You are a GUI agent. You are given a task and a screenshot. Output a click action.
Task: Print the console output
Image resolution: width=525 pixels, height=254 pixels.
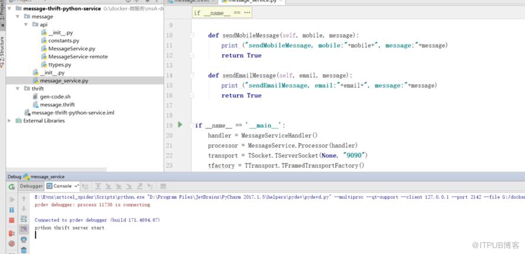[24, 240]
